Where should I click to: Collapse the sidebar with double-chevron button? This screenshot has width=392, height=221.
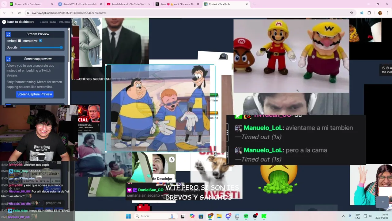click(x=76, y=22)
